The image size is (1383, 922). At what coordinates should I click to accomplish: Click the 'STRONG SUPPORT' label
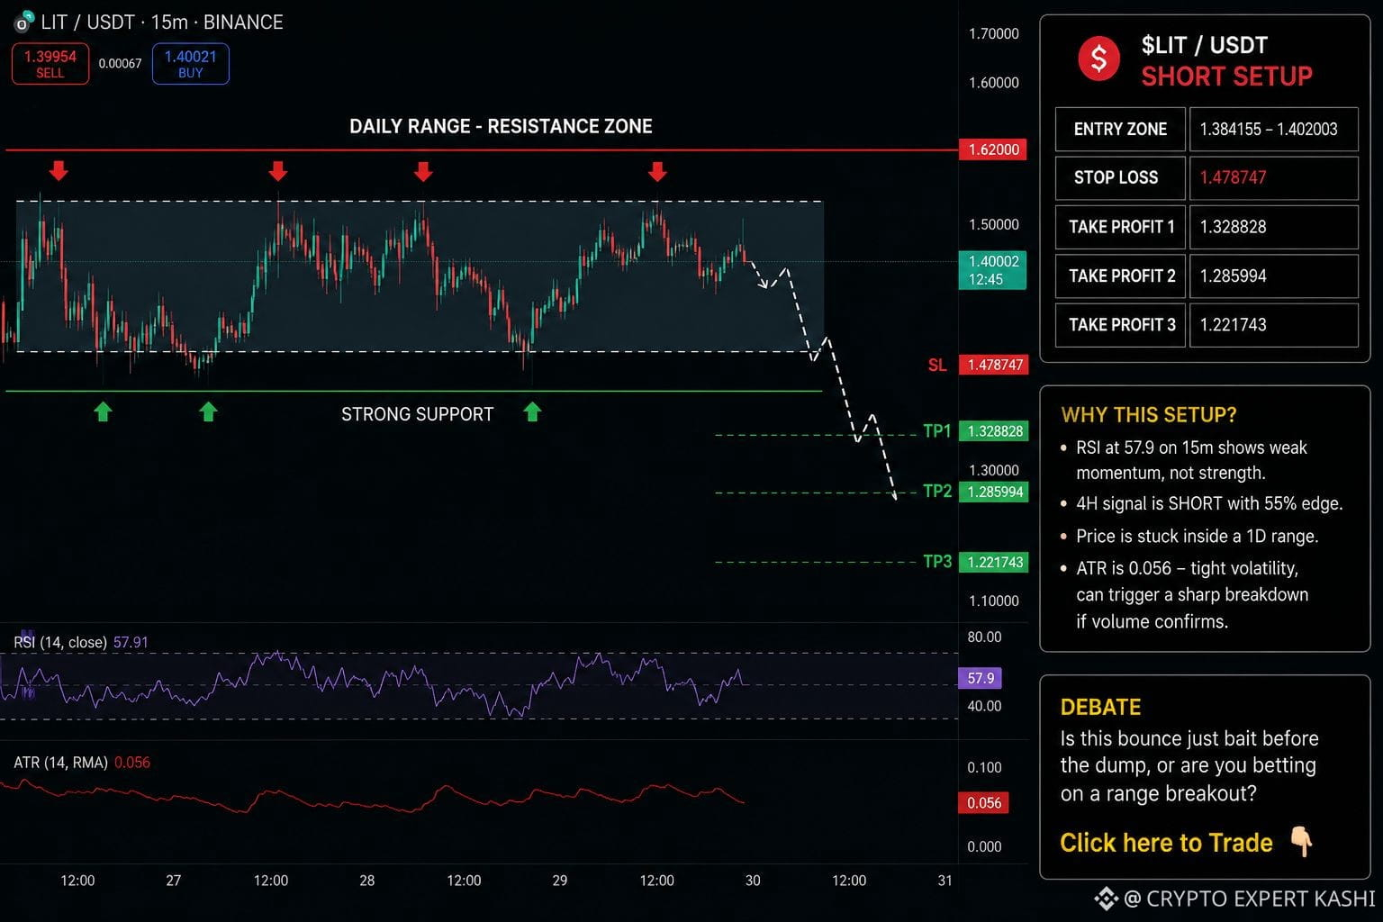click(x=418, y=414)
